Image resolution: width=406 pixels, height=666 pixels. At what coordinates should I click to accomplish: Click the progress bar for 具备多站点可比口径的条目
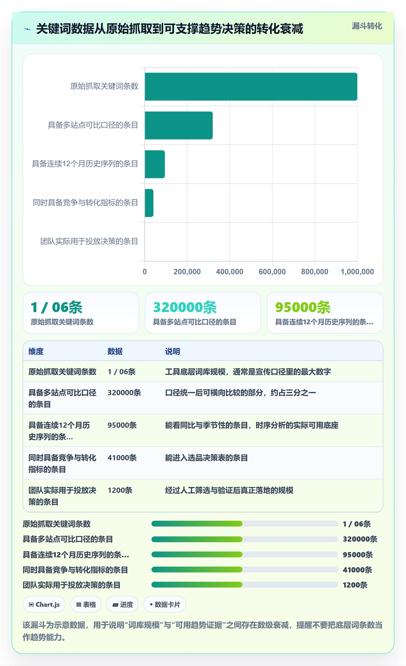[244, 539]
